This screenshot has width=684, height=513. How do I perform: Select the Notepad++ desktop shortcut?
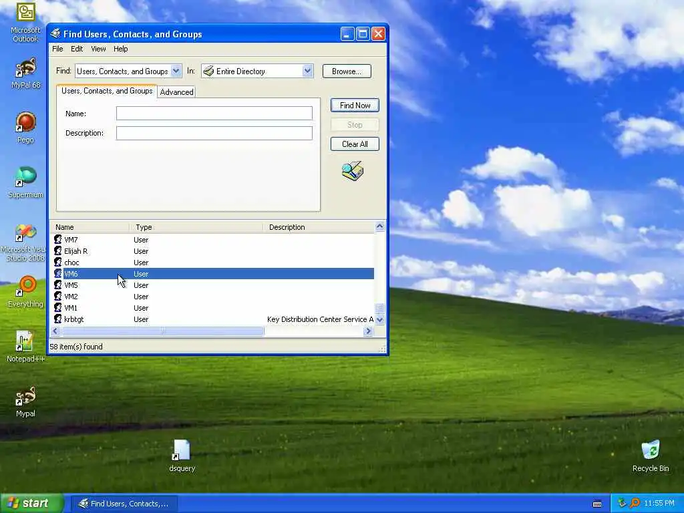pos(25,347)
